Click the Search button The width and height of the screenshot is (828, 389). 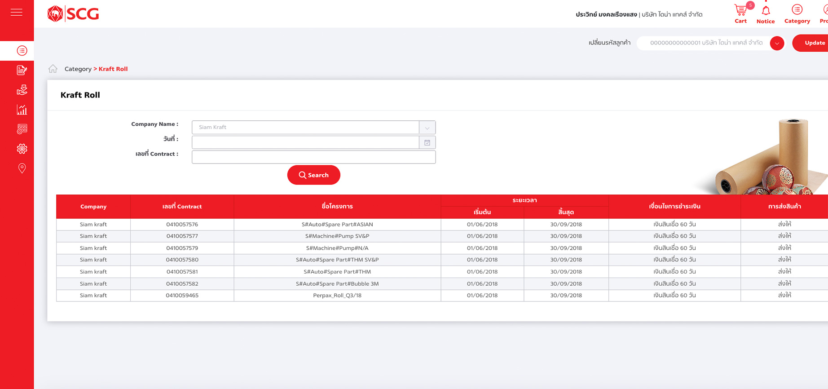tap(314, 175)
